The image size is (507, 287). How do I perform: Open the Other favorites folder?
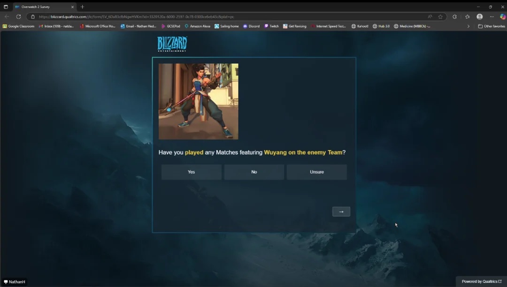492,26
